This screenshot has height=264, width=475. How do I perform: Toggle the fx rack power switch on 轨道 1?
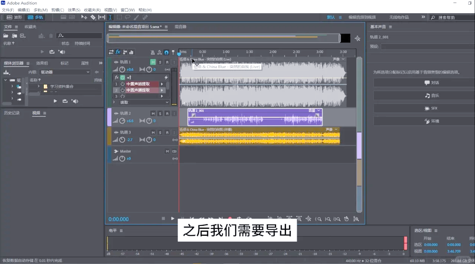point(122,77)
